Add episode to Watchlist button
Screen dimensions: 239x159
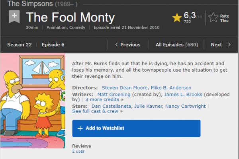136,128
